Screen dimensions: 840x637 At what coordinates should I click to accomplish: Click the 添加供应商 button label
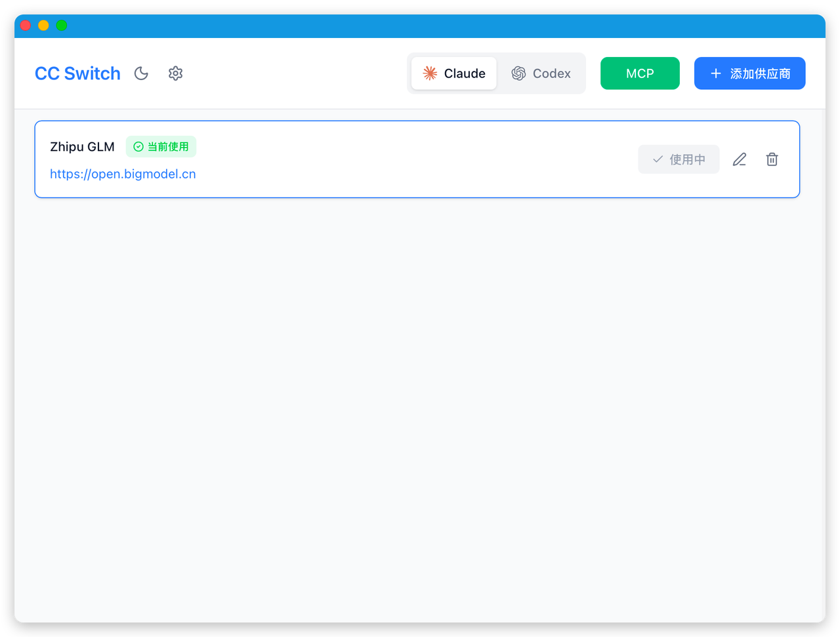[760, 73]
